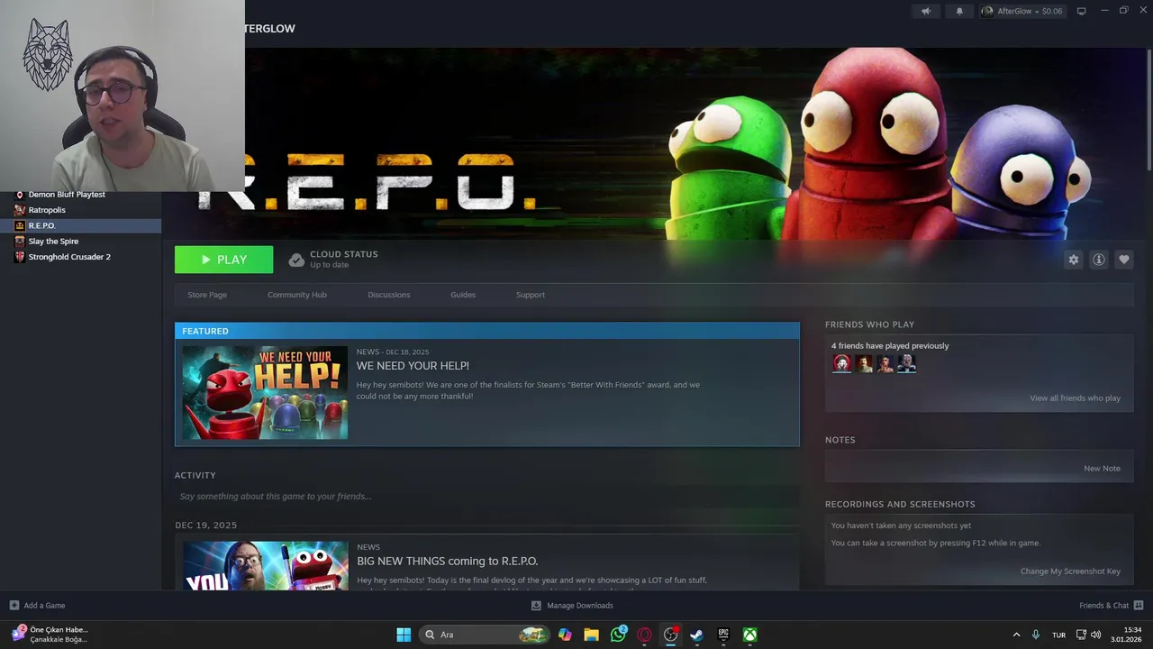This screenshot has height=649, width=1153.
Task: Open Steam announcements megaphone icon
Action: [x=925, y=11]
